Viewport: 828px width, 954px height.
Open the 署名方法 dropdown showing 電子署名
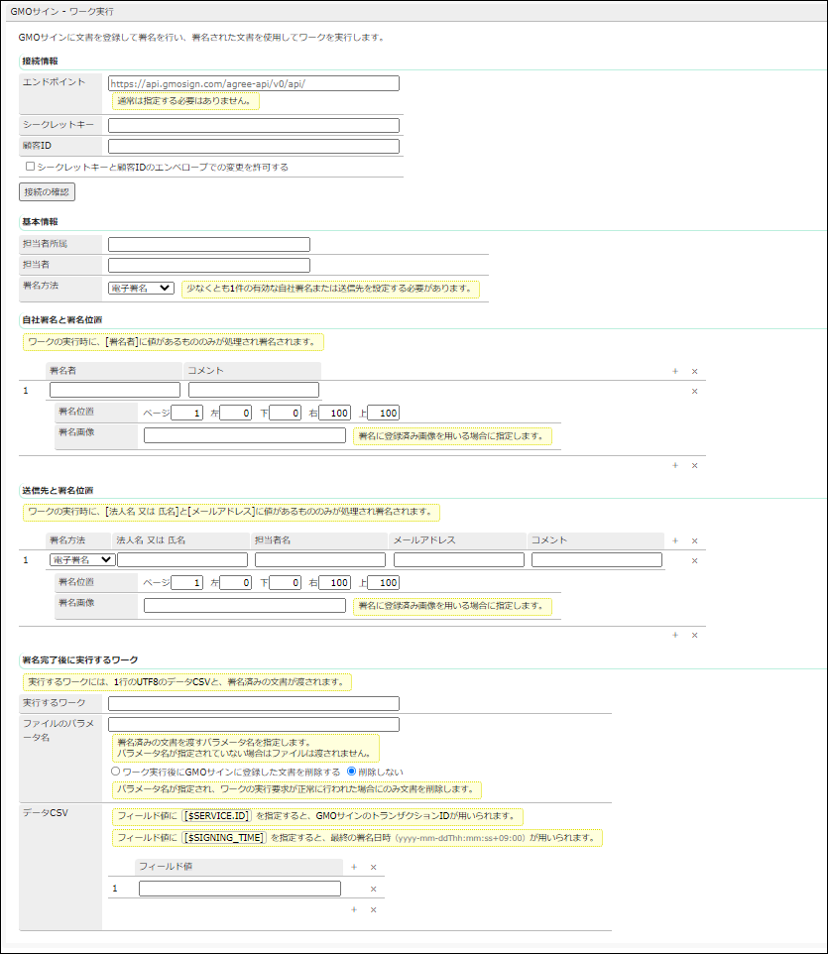point(141,288)
